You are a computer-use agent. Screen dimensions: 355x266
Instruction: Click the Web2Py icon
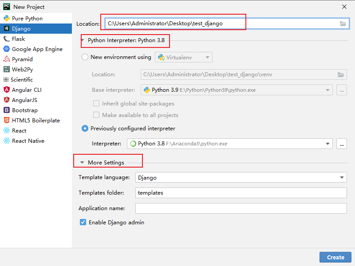coord(7,69)
